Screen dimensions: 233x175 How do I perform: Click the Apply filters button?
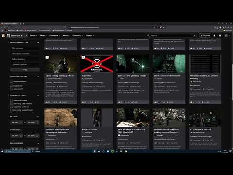click(25, 70)
